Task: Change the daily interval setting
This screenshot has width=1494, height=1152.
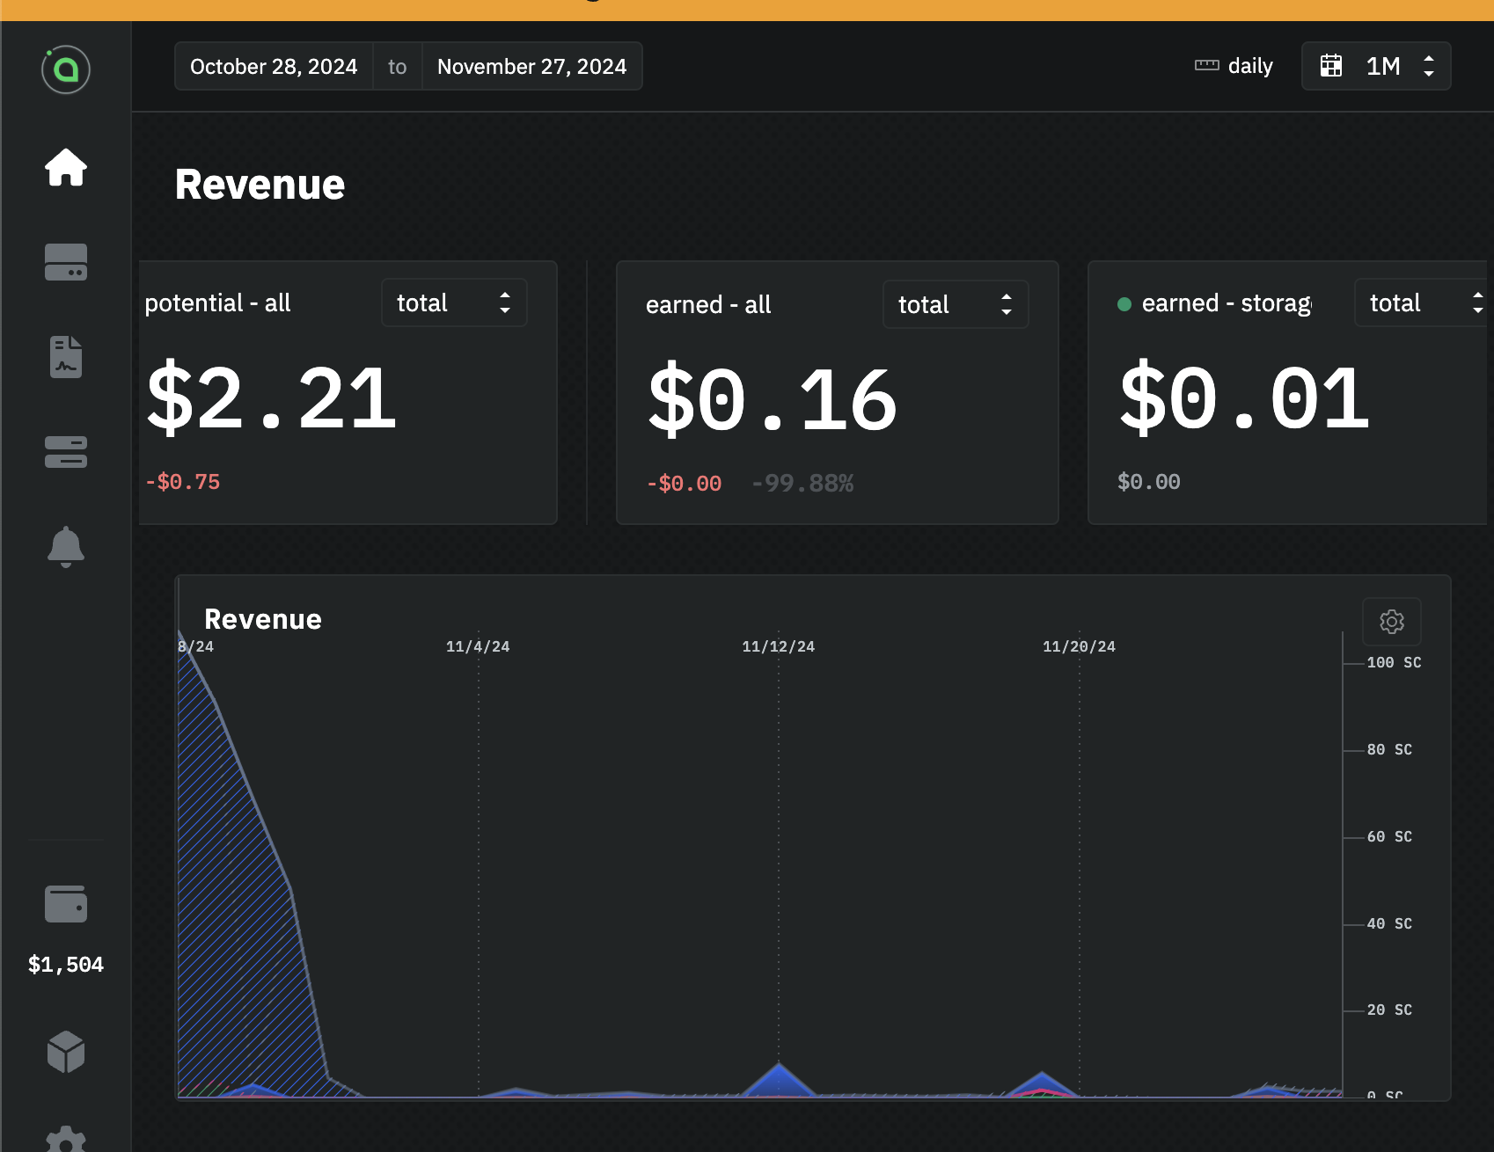Action: coord(1234,66)
